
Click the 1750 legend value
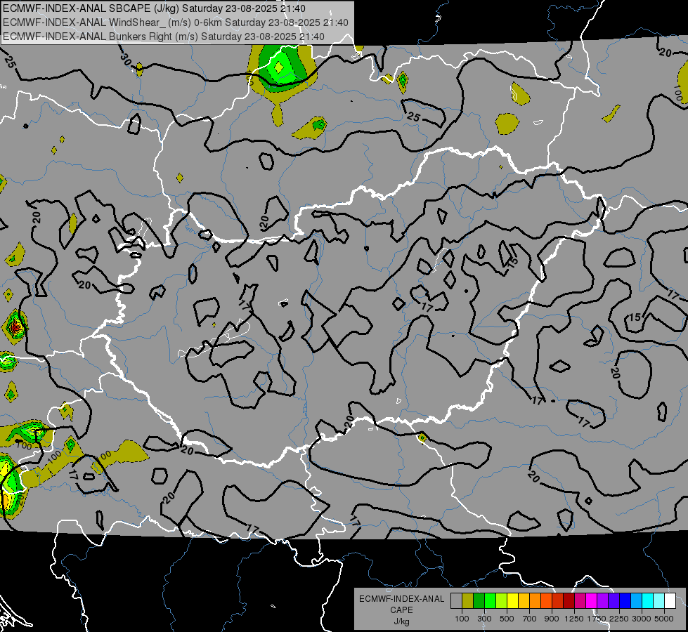click(597, 619)
